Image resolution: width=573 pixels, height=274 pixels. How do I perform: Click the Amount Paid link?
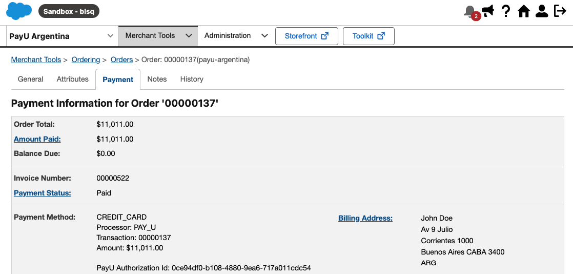(x=37, y=139)
